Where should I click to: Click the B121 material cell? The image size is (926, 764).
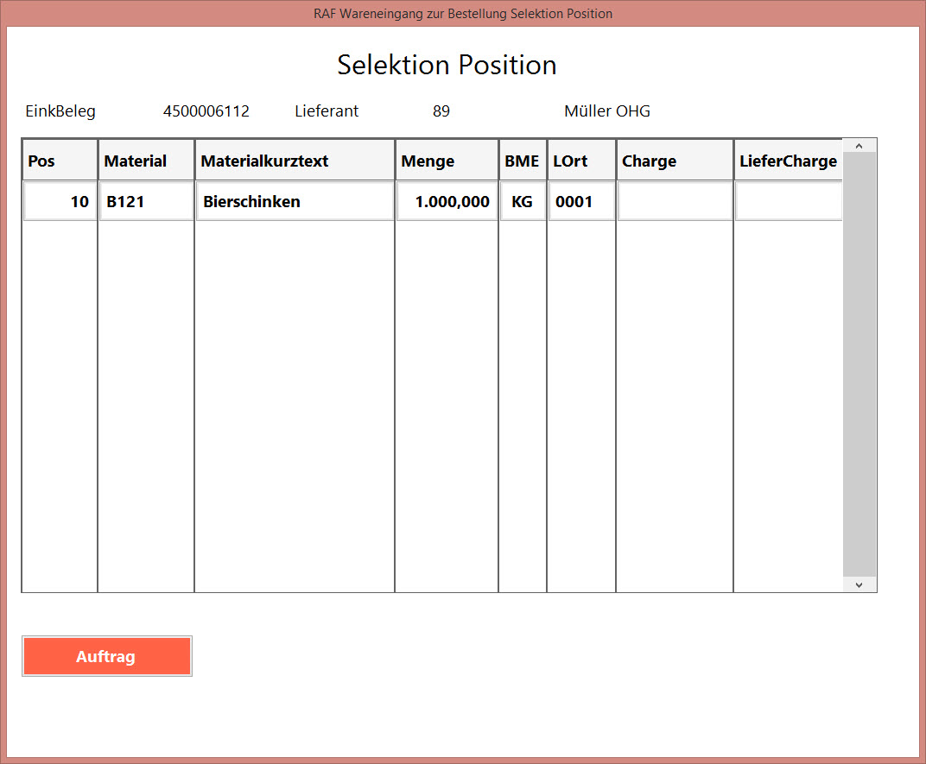(x=146, y=201)
